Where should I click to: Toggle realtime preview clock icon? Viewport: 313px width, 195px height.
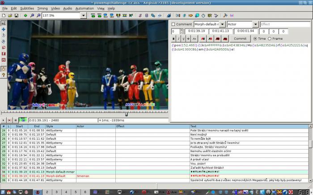tap(4, 69)
